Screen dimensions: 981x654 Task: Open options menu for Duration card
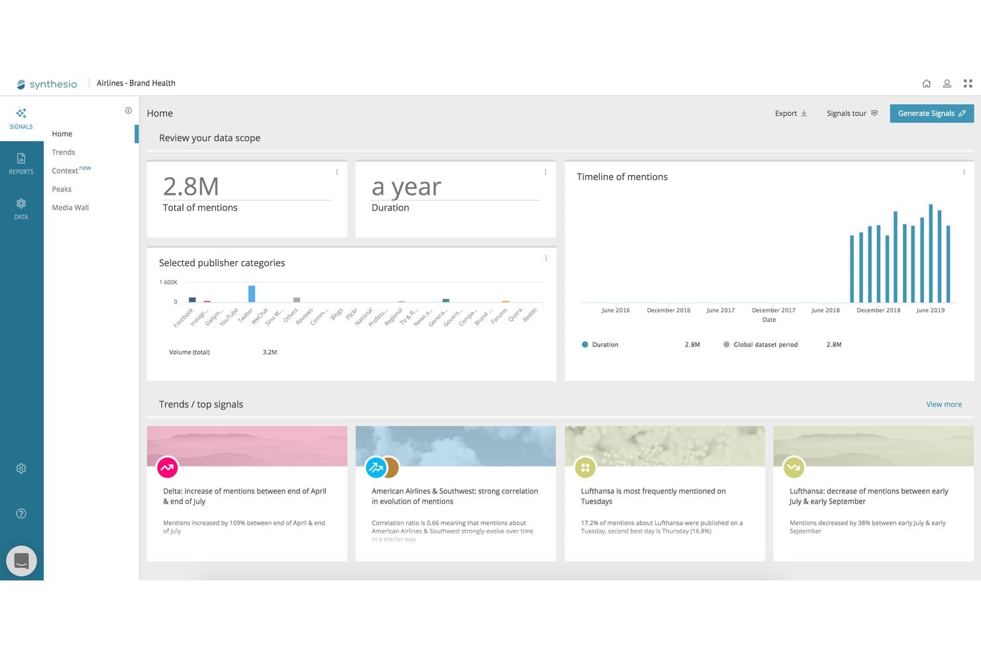tap(546, 172)
